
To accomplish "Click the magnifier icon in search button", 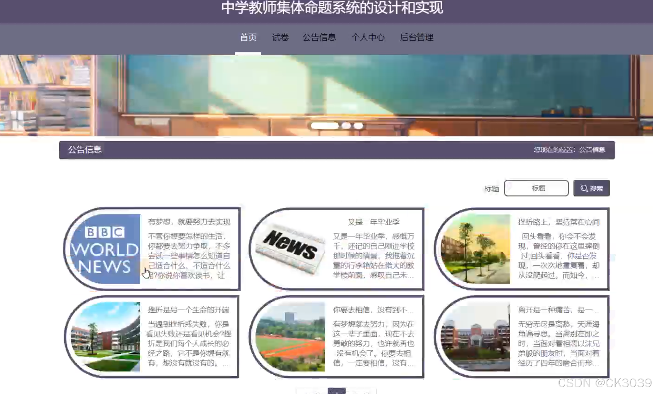I will pos(584,188).
